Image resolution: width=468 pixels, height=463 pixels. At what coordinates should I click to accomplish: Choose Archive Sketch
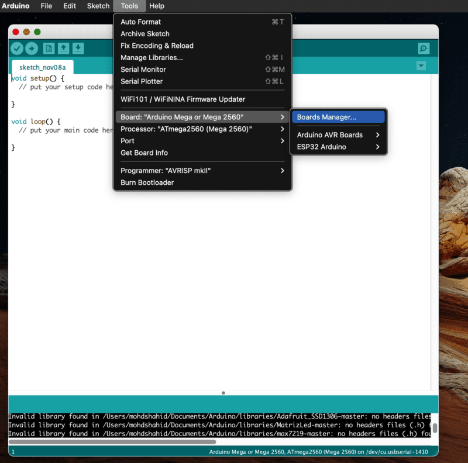pos(202,34)
